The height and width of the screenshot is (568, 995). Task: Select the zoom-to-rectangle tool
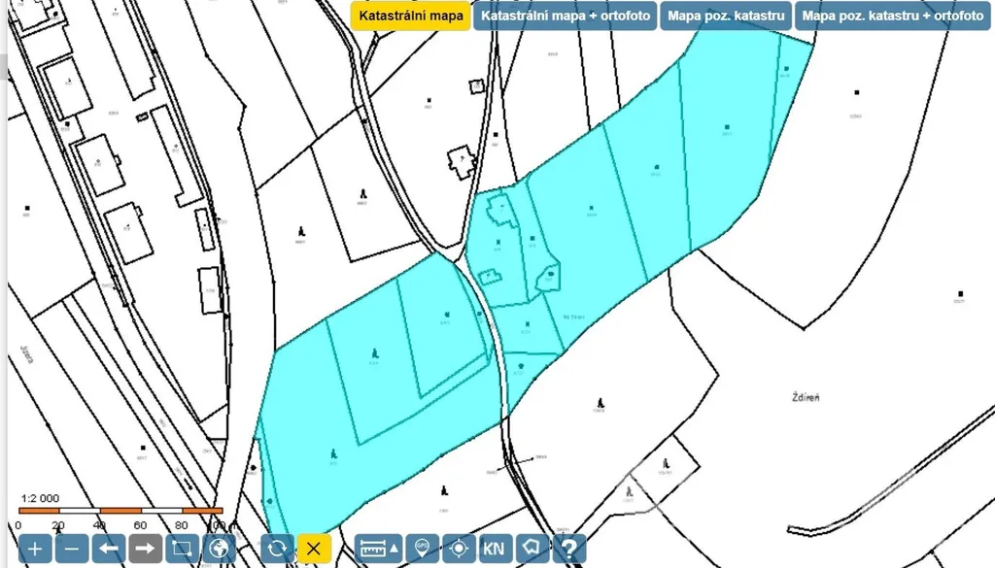pos(181,549)
